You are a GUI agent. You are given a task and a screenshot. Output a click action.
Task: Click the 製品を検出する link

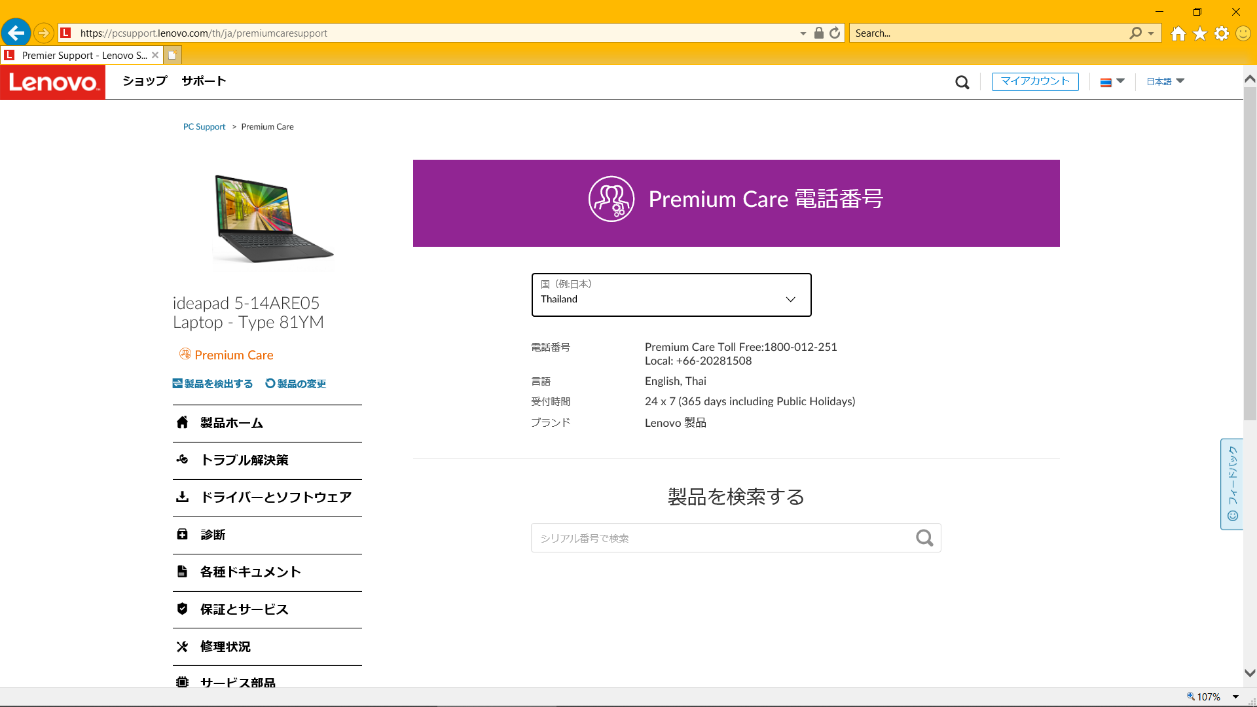coord(213,384)
